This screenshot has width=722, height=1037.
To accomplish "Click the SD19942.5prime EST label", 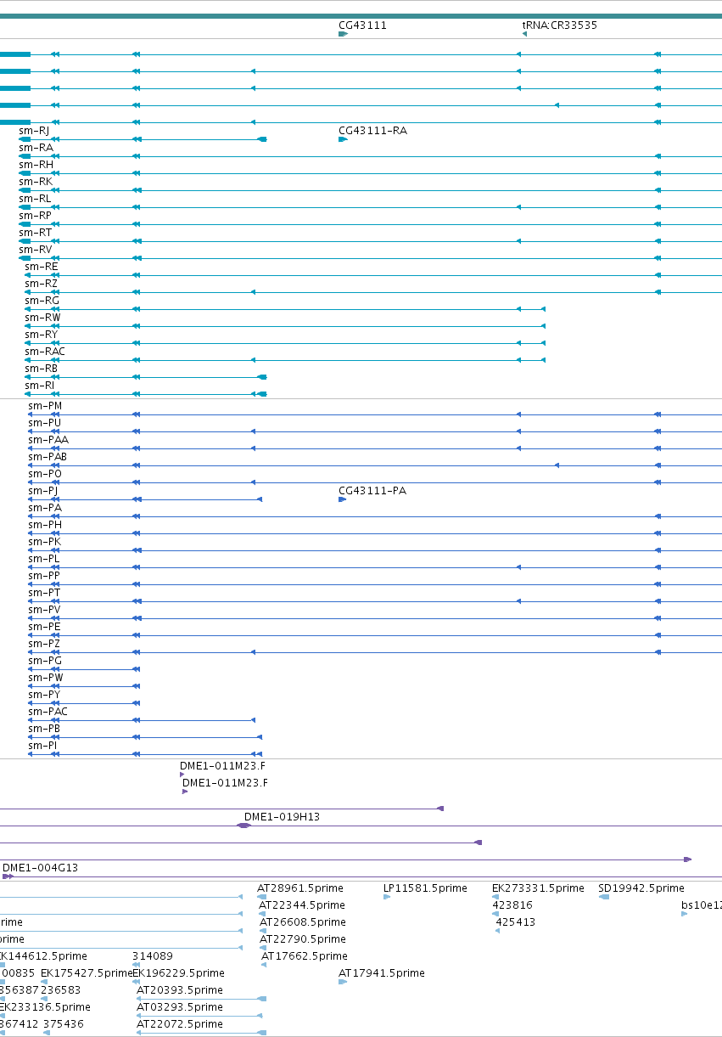I will click(641, 888).
